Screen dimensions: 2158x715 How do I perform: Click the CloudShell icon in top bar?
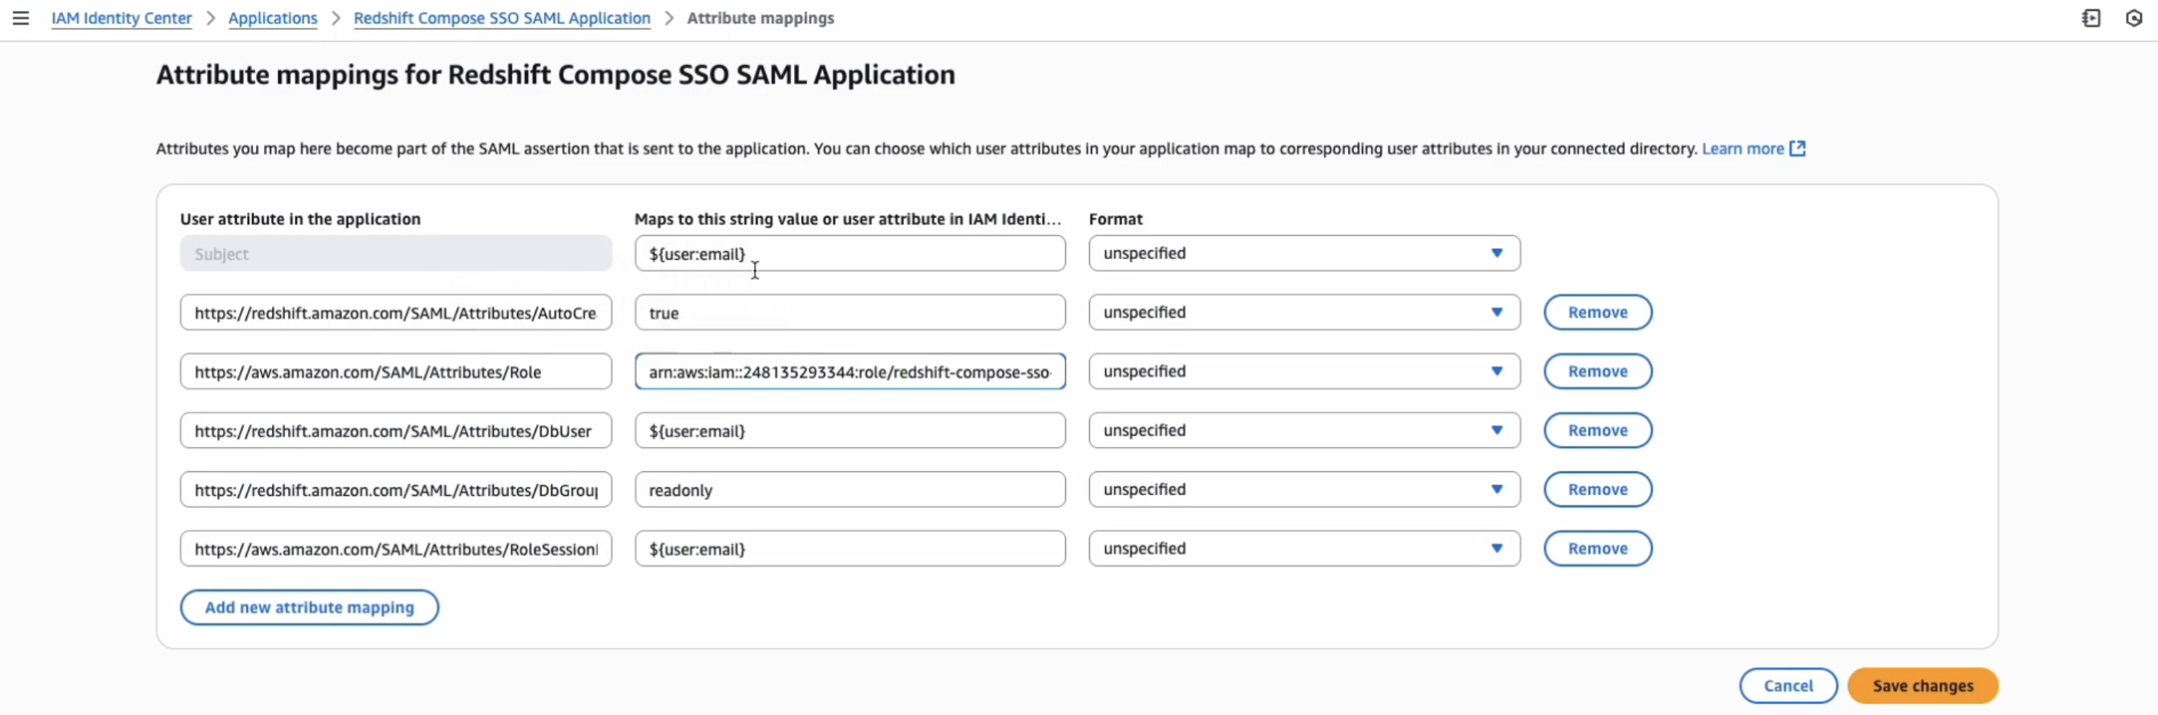click(2091, 18)
